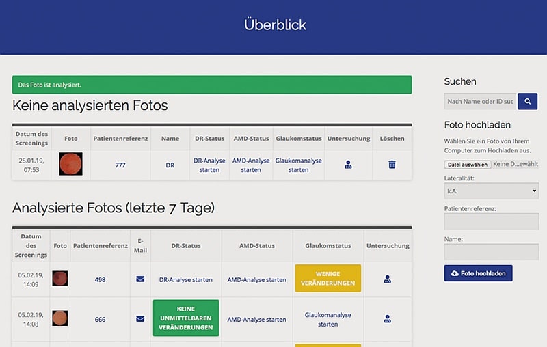Image resolution: width=547 pixels, height=347 pixels.
Task: Click yellow 'Wenige Veränderungen' status for patient 498
Action: [328, 279]
